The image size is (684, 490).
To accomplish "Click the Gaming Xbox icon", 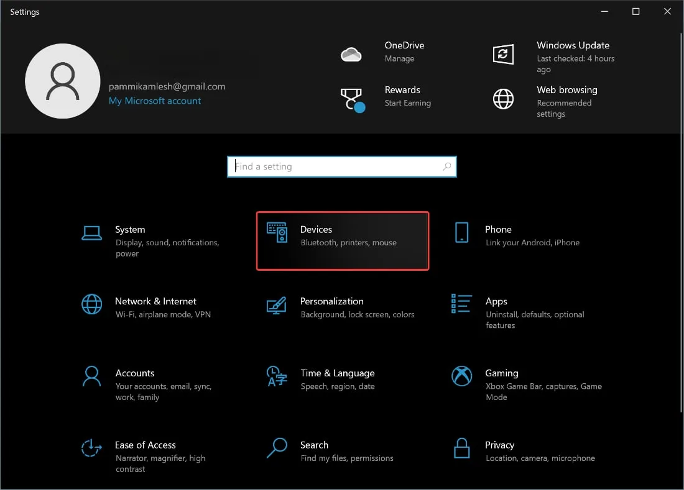I will point(461,376).
